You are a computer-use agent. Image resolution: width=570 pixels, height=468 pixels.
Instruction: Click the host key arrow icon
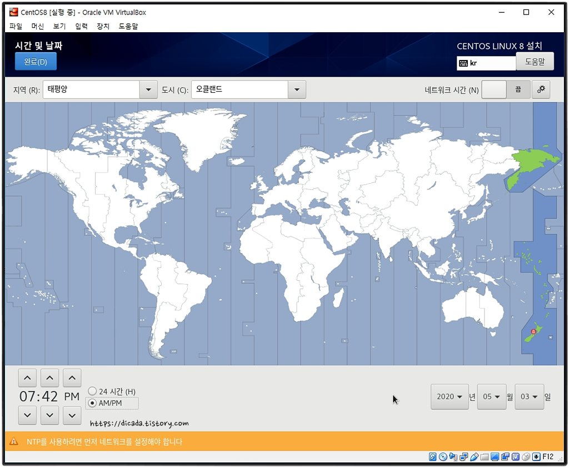[536, 457]
